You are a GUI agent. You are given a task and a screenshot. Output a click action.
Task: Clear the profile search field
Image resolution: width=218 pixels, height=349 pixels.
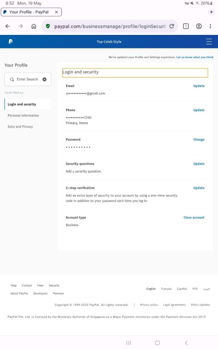click(x=44, y=79)
